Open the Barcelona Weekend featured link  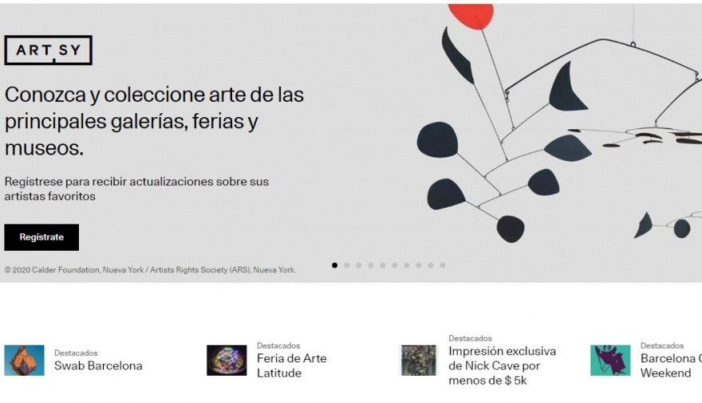[671, 366]
